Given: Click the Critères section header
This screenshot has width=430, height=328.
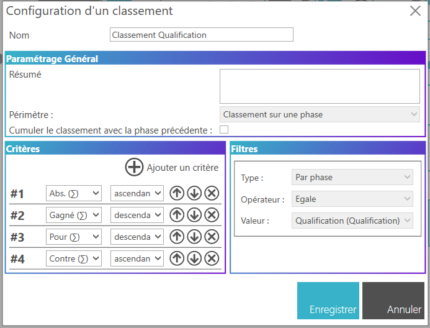Looking at the screenshot, I should tap(115, 148).
